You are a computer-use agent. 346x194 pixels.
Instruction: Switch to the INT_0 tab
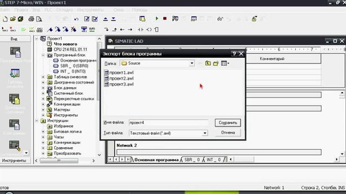(x=214, y=160)
